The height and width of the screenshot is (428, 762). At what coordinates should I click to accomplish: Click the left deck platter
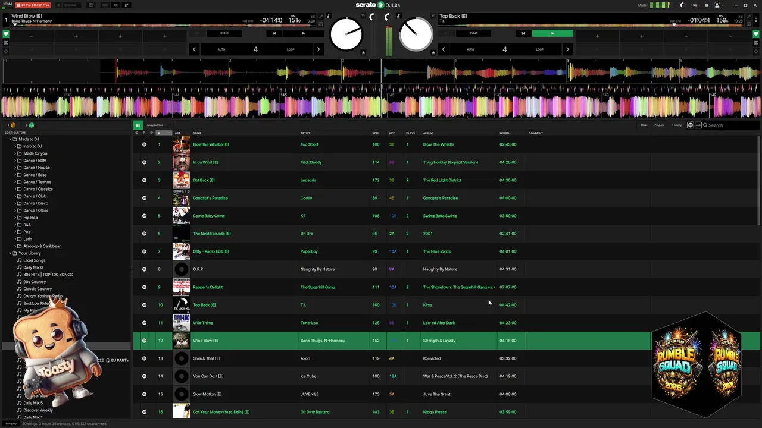click(x=346, y=34)
